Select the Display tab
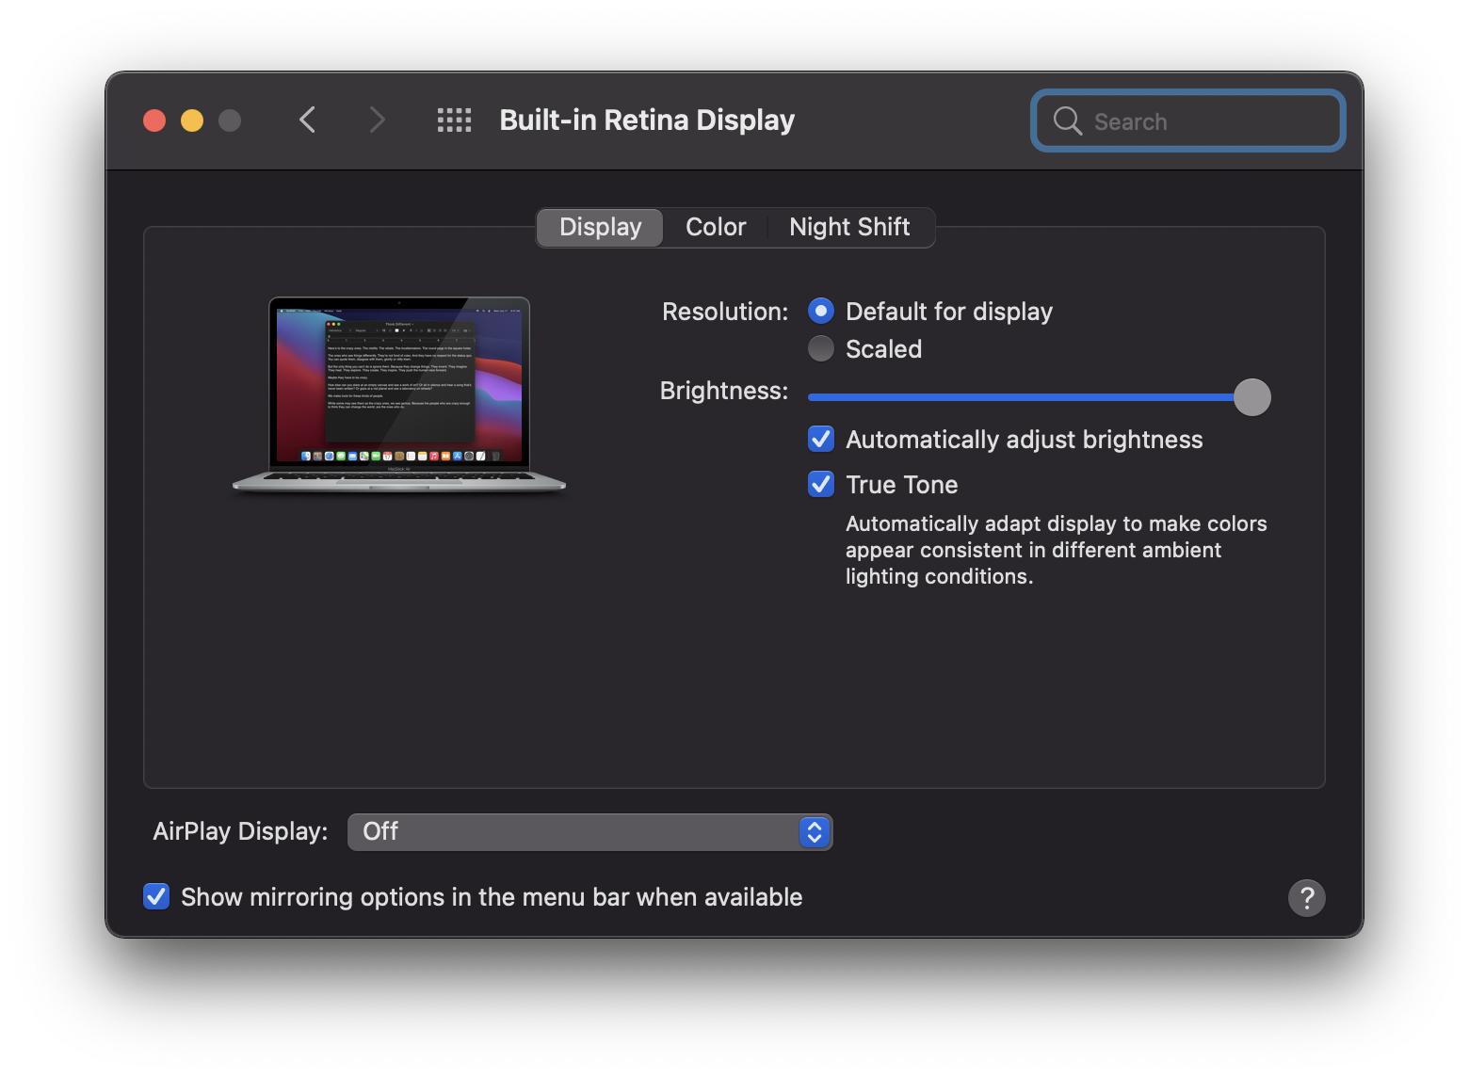1469x1077 pixels. [600, 228]
